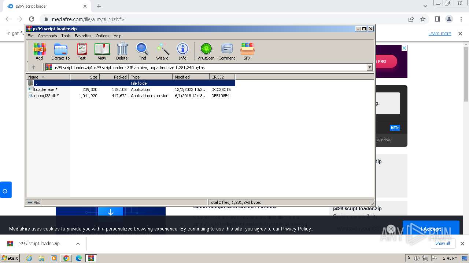The width and height of the screenshot is (469, 263).
Task: Click the share page icon in Chrome
Action: (x=411, y=19)
